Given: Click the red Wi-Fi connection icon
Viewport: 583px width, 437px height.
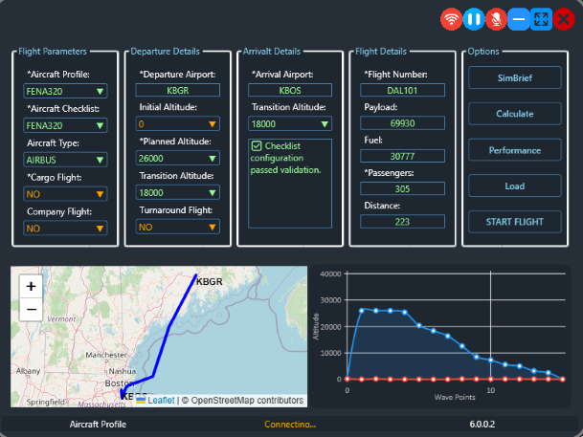Looking at the screenshot, I should [x=451, y=18].
